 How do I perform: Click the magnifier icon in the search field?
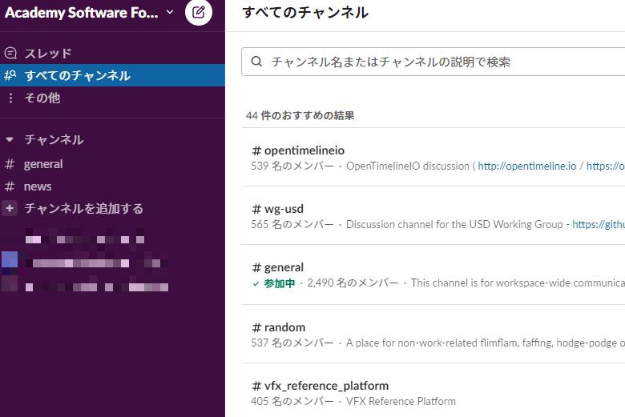point(256,62)
